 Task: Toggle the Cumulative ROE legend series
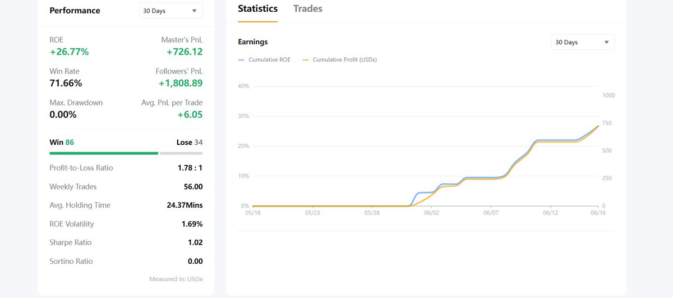pos(264,59)
